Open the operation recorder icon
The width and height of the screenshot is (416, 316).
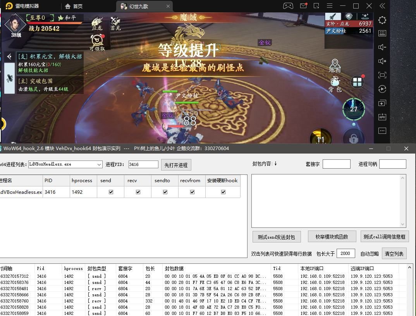(382, 89)
